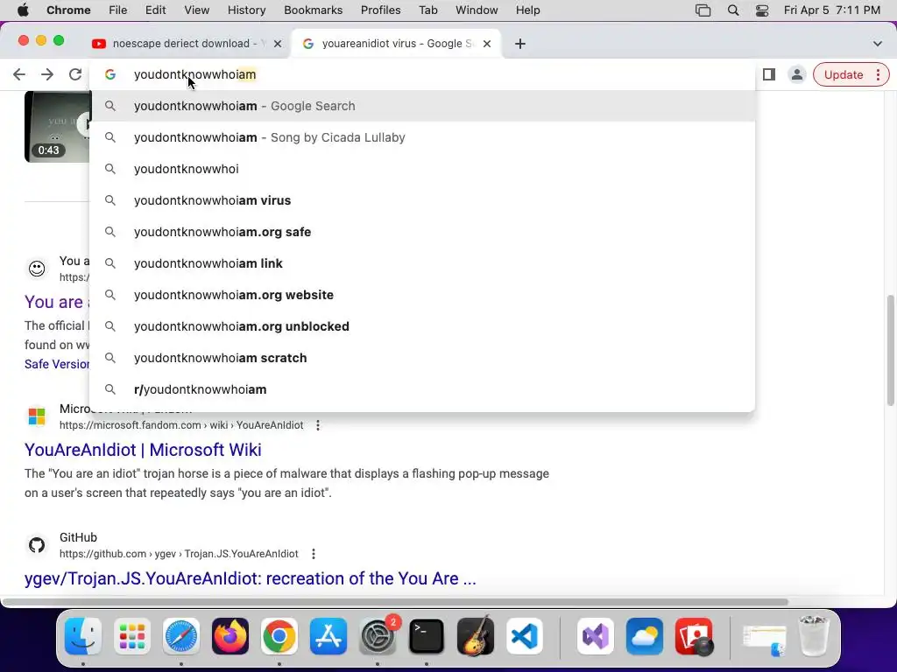Screen dimensions: 897x672
Task: Open the side panel icon in the toolbar
Action: coord(769,74)
